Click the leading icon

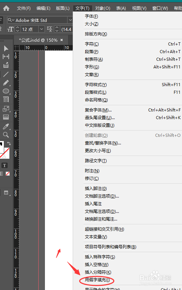pyautogui.click(x=50, y=29)
